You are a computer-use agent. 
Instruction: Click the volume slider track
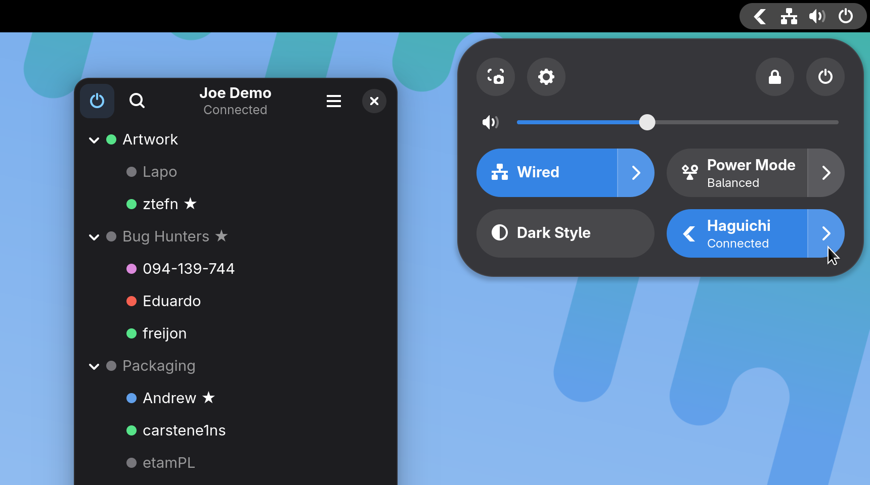pos(678,122)
